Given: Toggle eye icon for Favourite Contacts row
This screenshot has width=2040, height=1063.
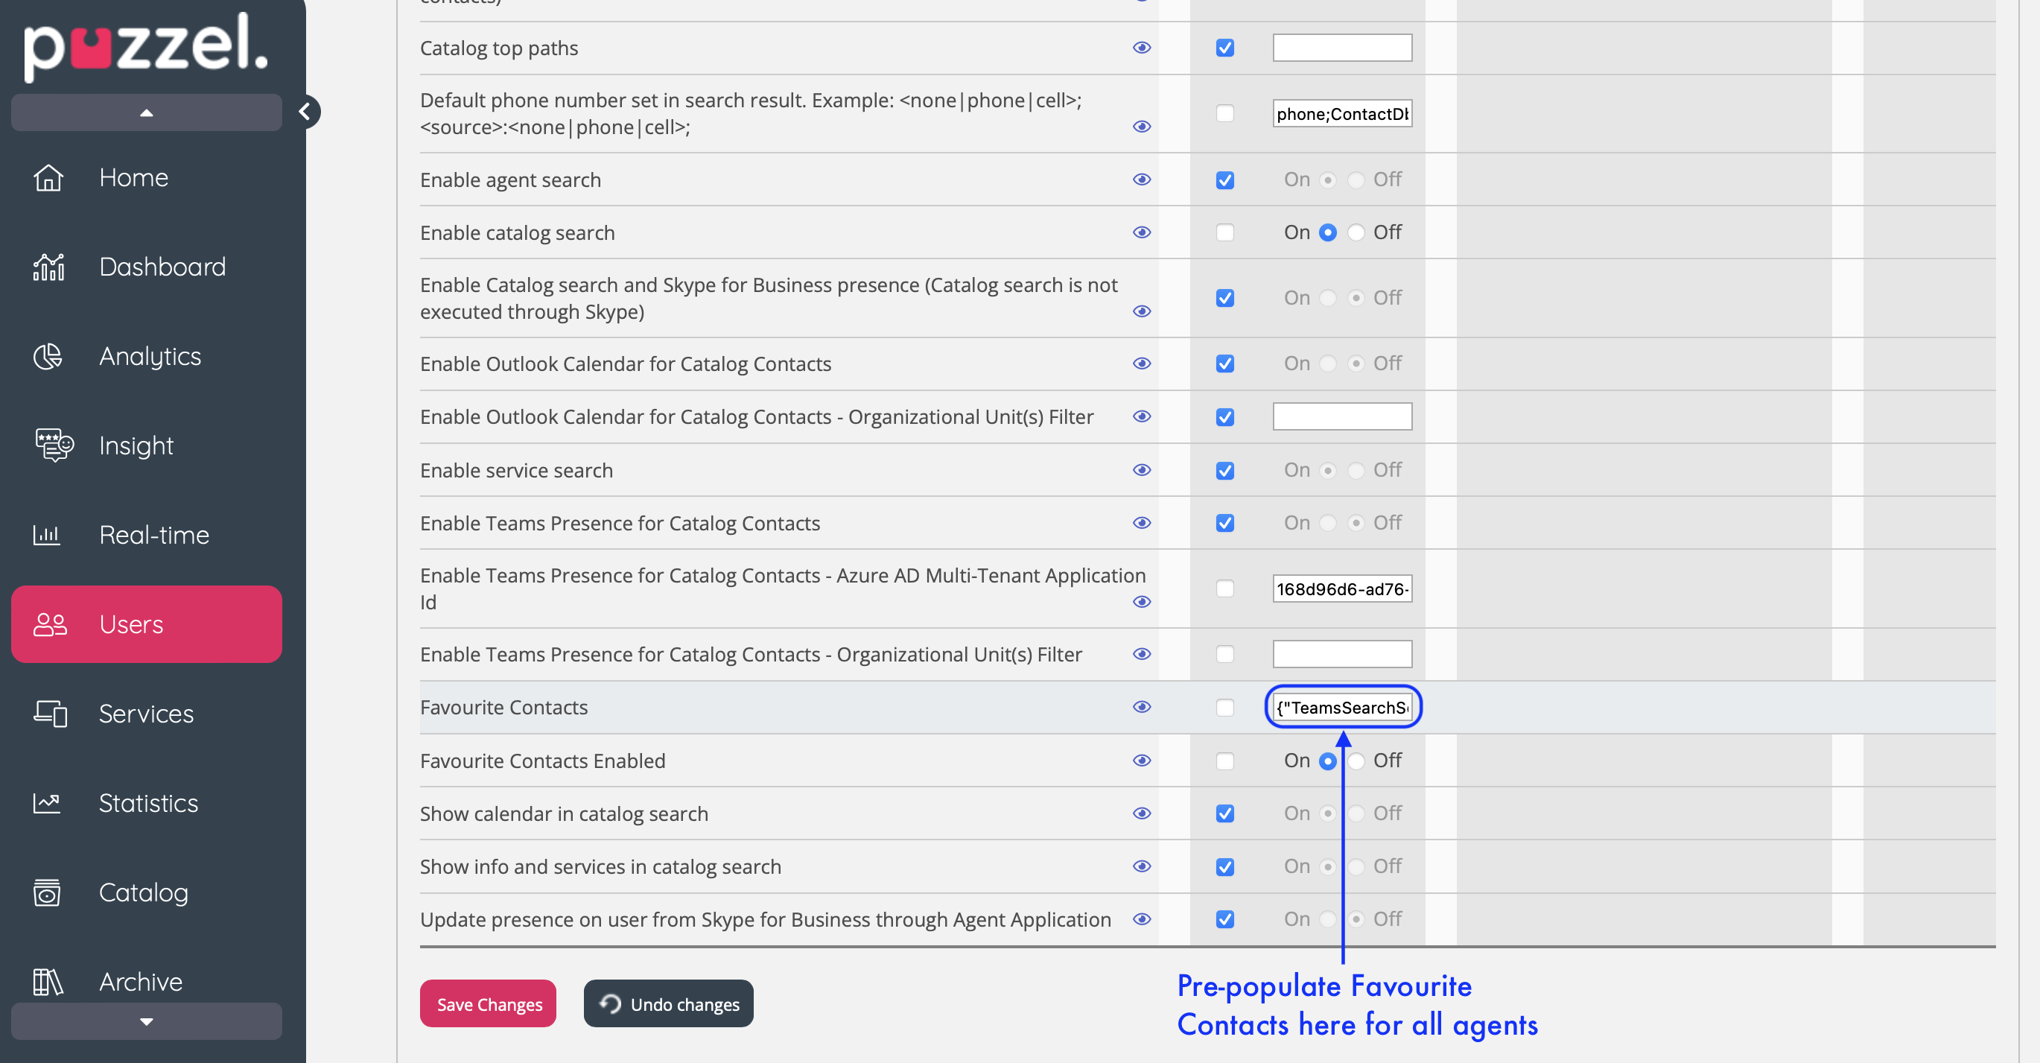Looking at the screenshot, I should 1141,706.
